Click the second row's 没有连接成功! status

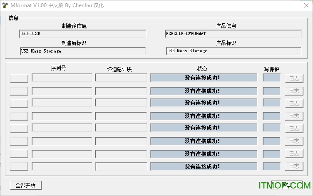click(x=204, y=91)
